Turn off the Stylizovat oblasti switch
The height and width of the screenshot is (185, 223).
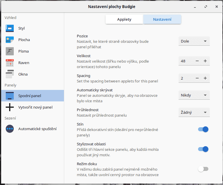point(203,149)
